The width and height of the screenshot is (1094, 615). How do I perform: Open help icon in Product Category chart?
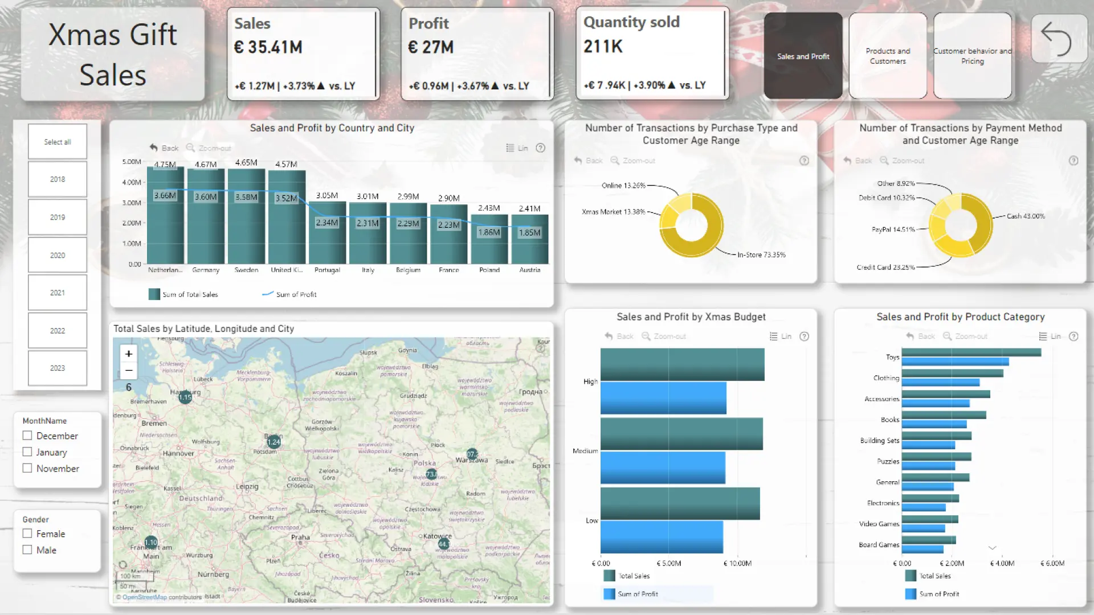point(1073,336)
